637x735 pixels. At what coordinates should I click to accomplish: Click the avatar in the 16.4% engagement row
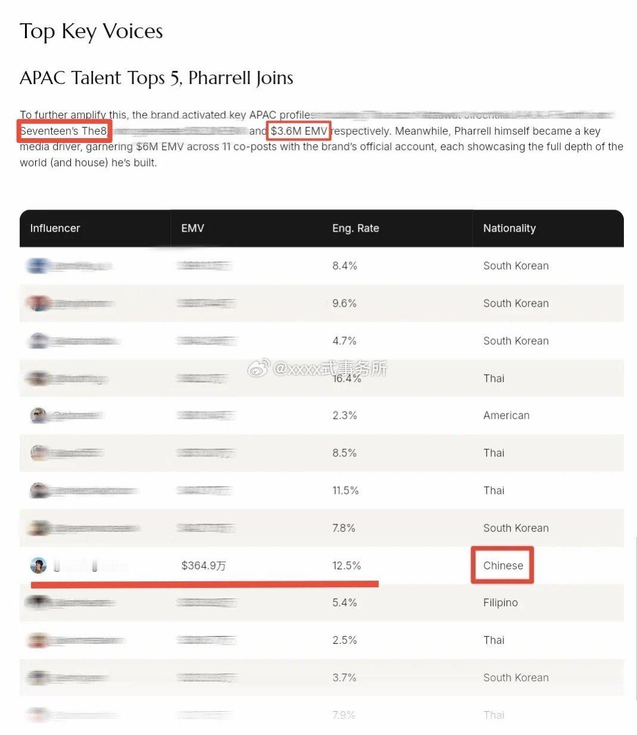pyautogui.click(x=38, y=378)
